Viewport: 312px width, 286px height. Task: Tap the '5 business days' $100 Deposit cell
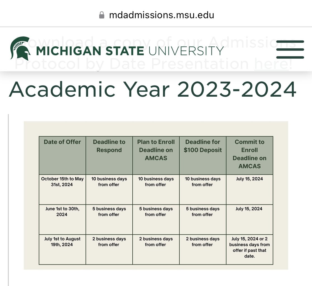pyautogui.click(x=203, y=220)
